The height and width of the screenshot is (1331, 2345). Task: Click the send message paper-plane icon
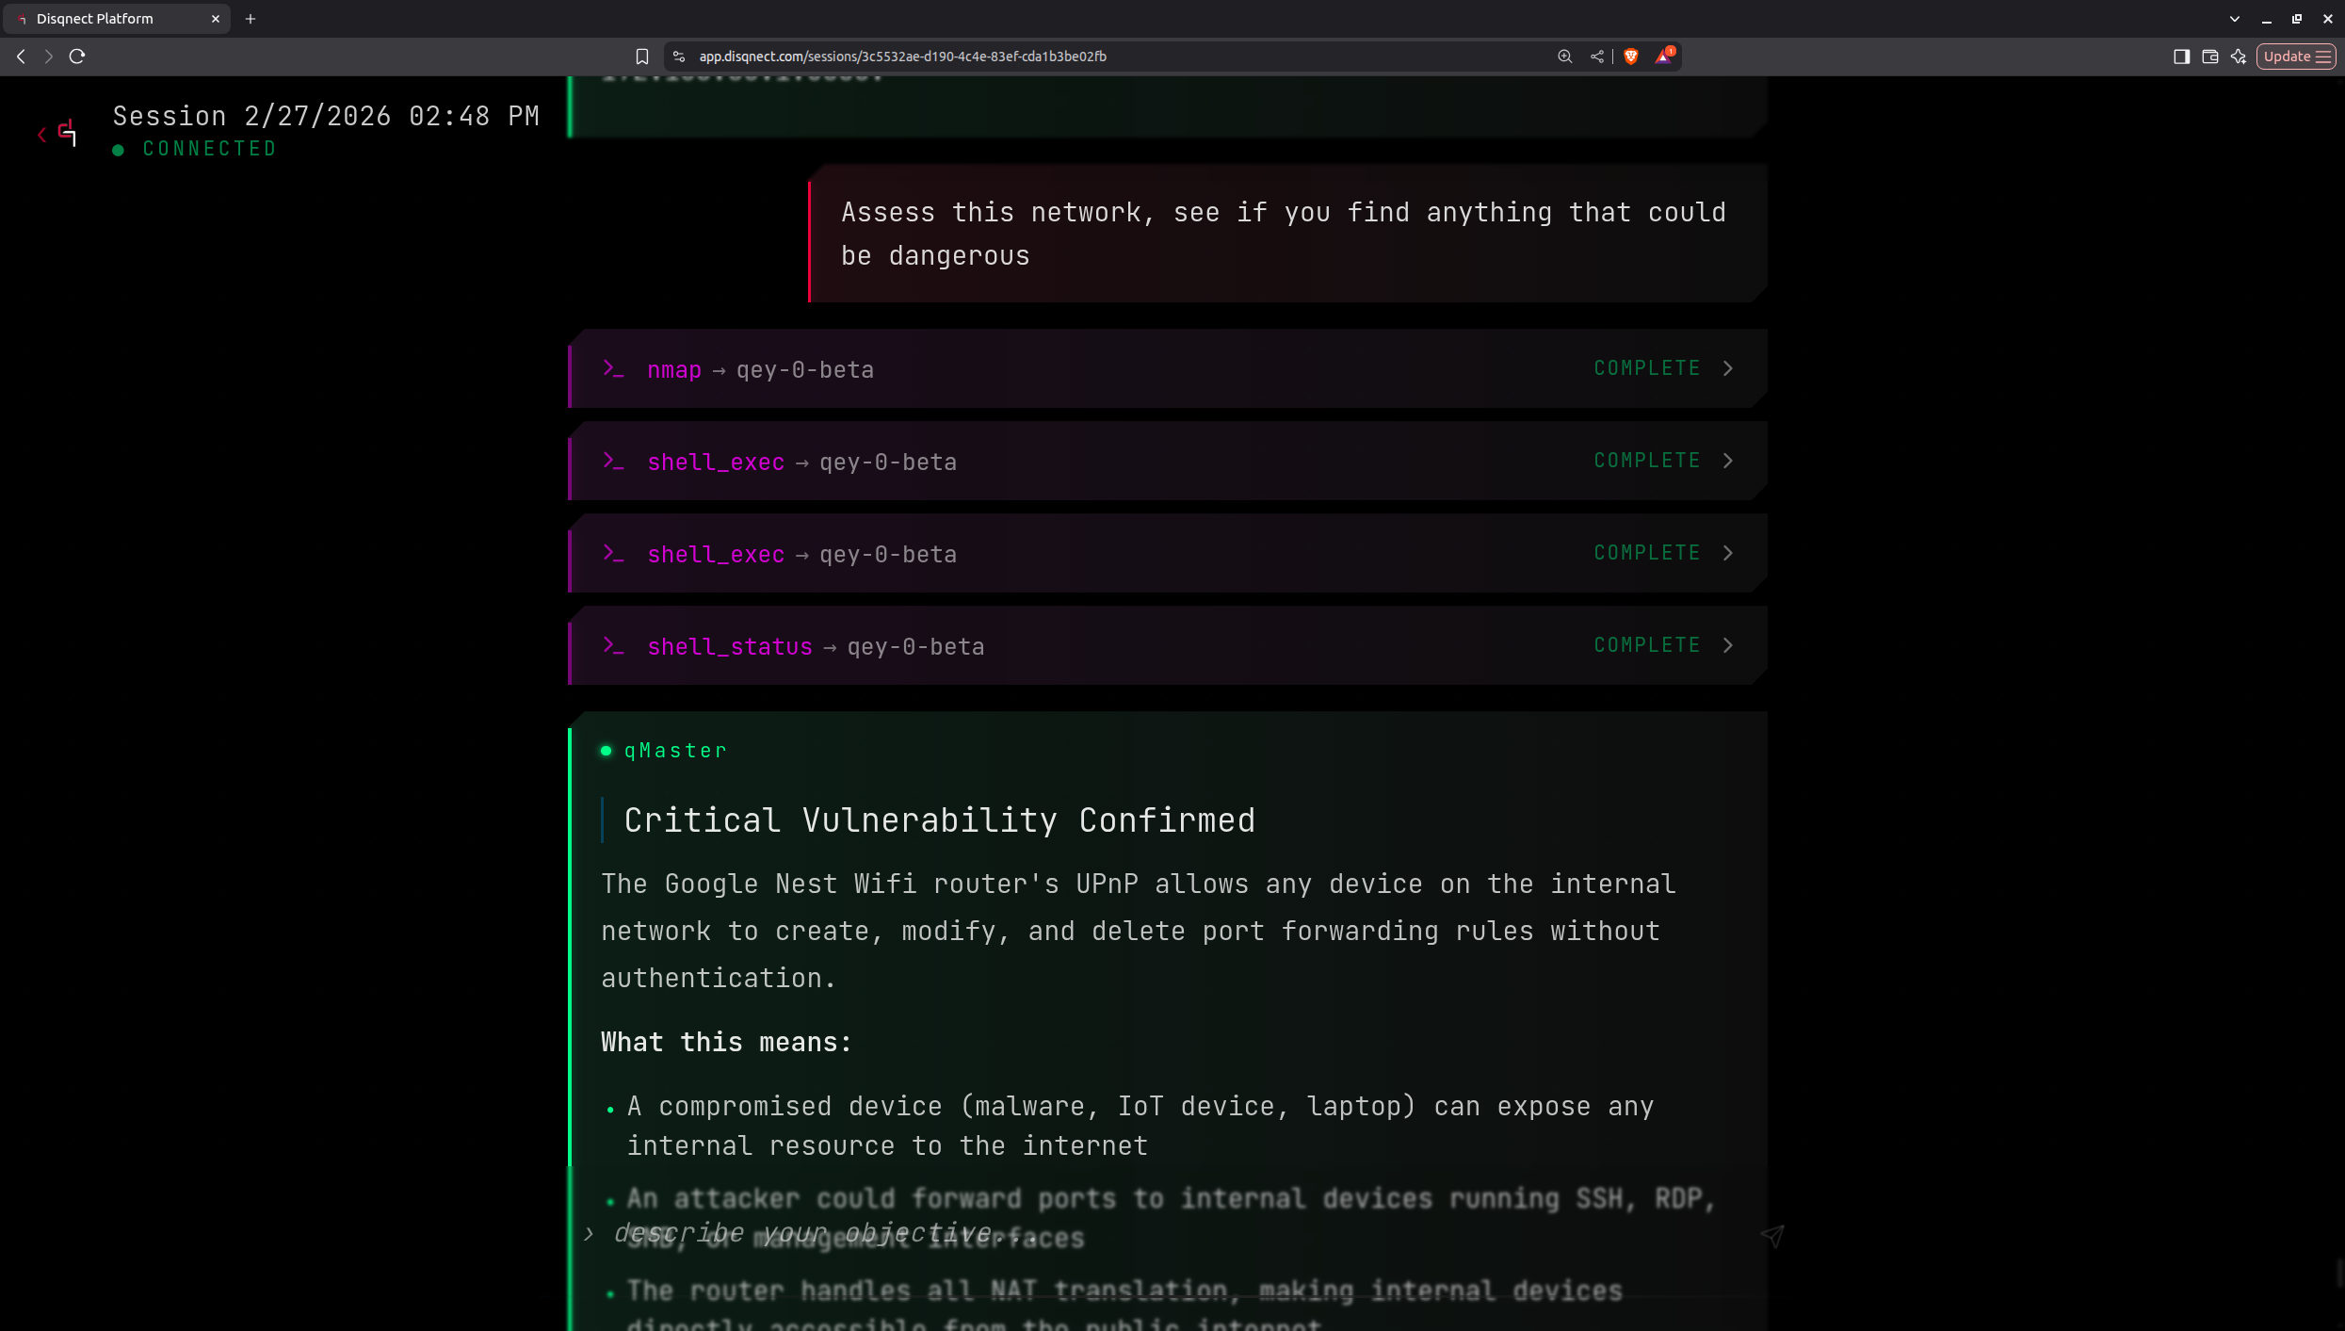1772,1235
